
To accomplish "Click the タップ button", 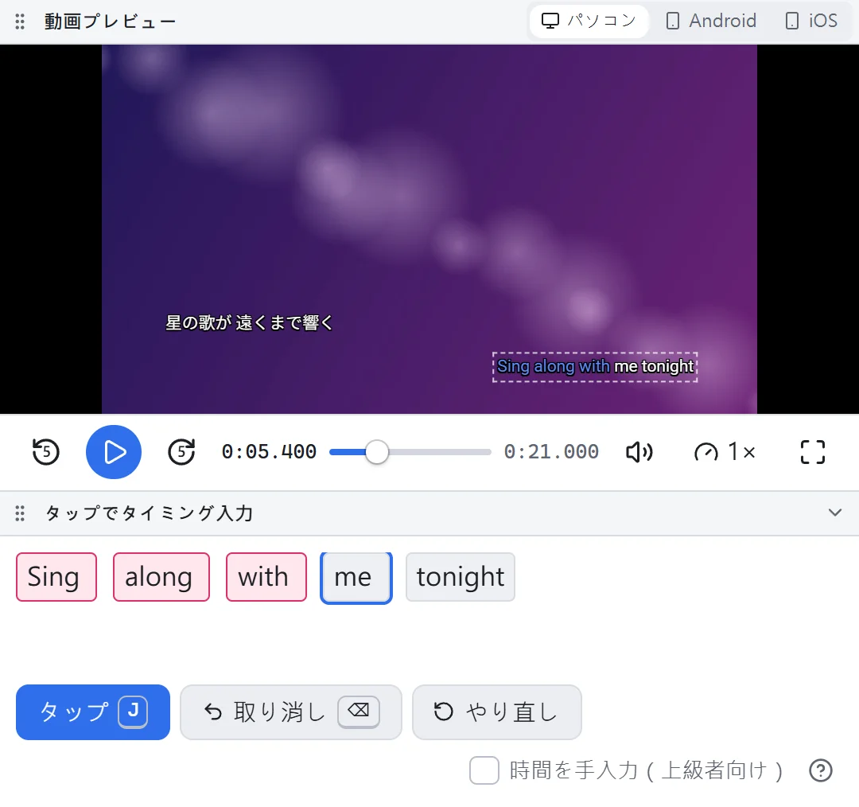I will pyautogui.click(x=93, y=712).
